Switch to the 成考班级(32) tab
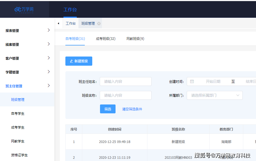This screenshot has height=161, width=256. [106, 39]
